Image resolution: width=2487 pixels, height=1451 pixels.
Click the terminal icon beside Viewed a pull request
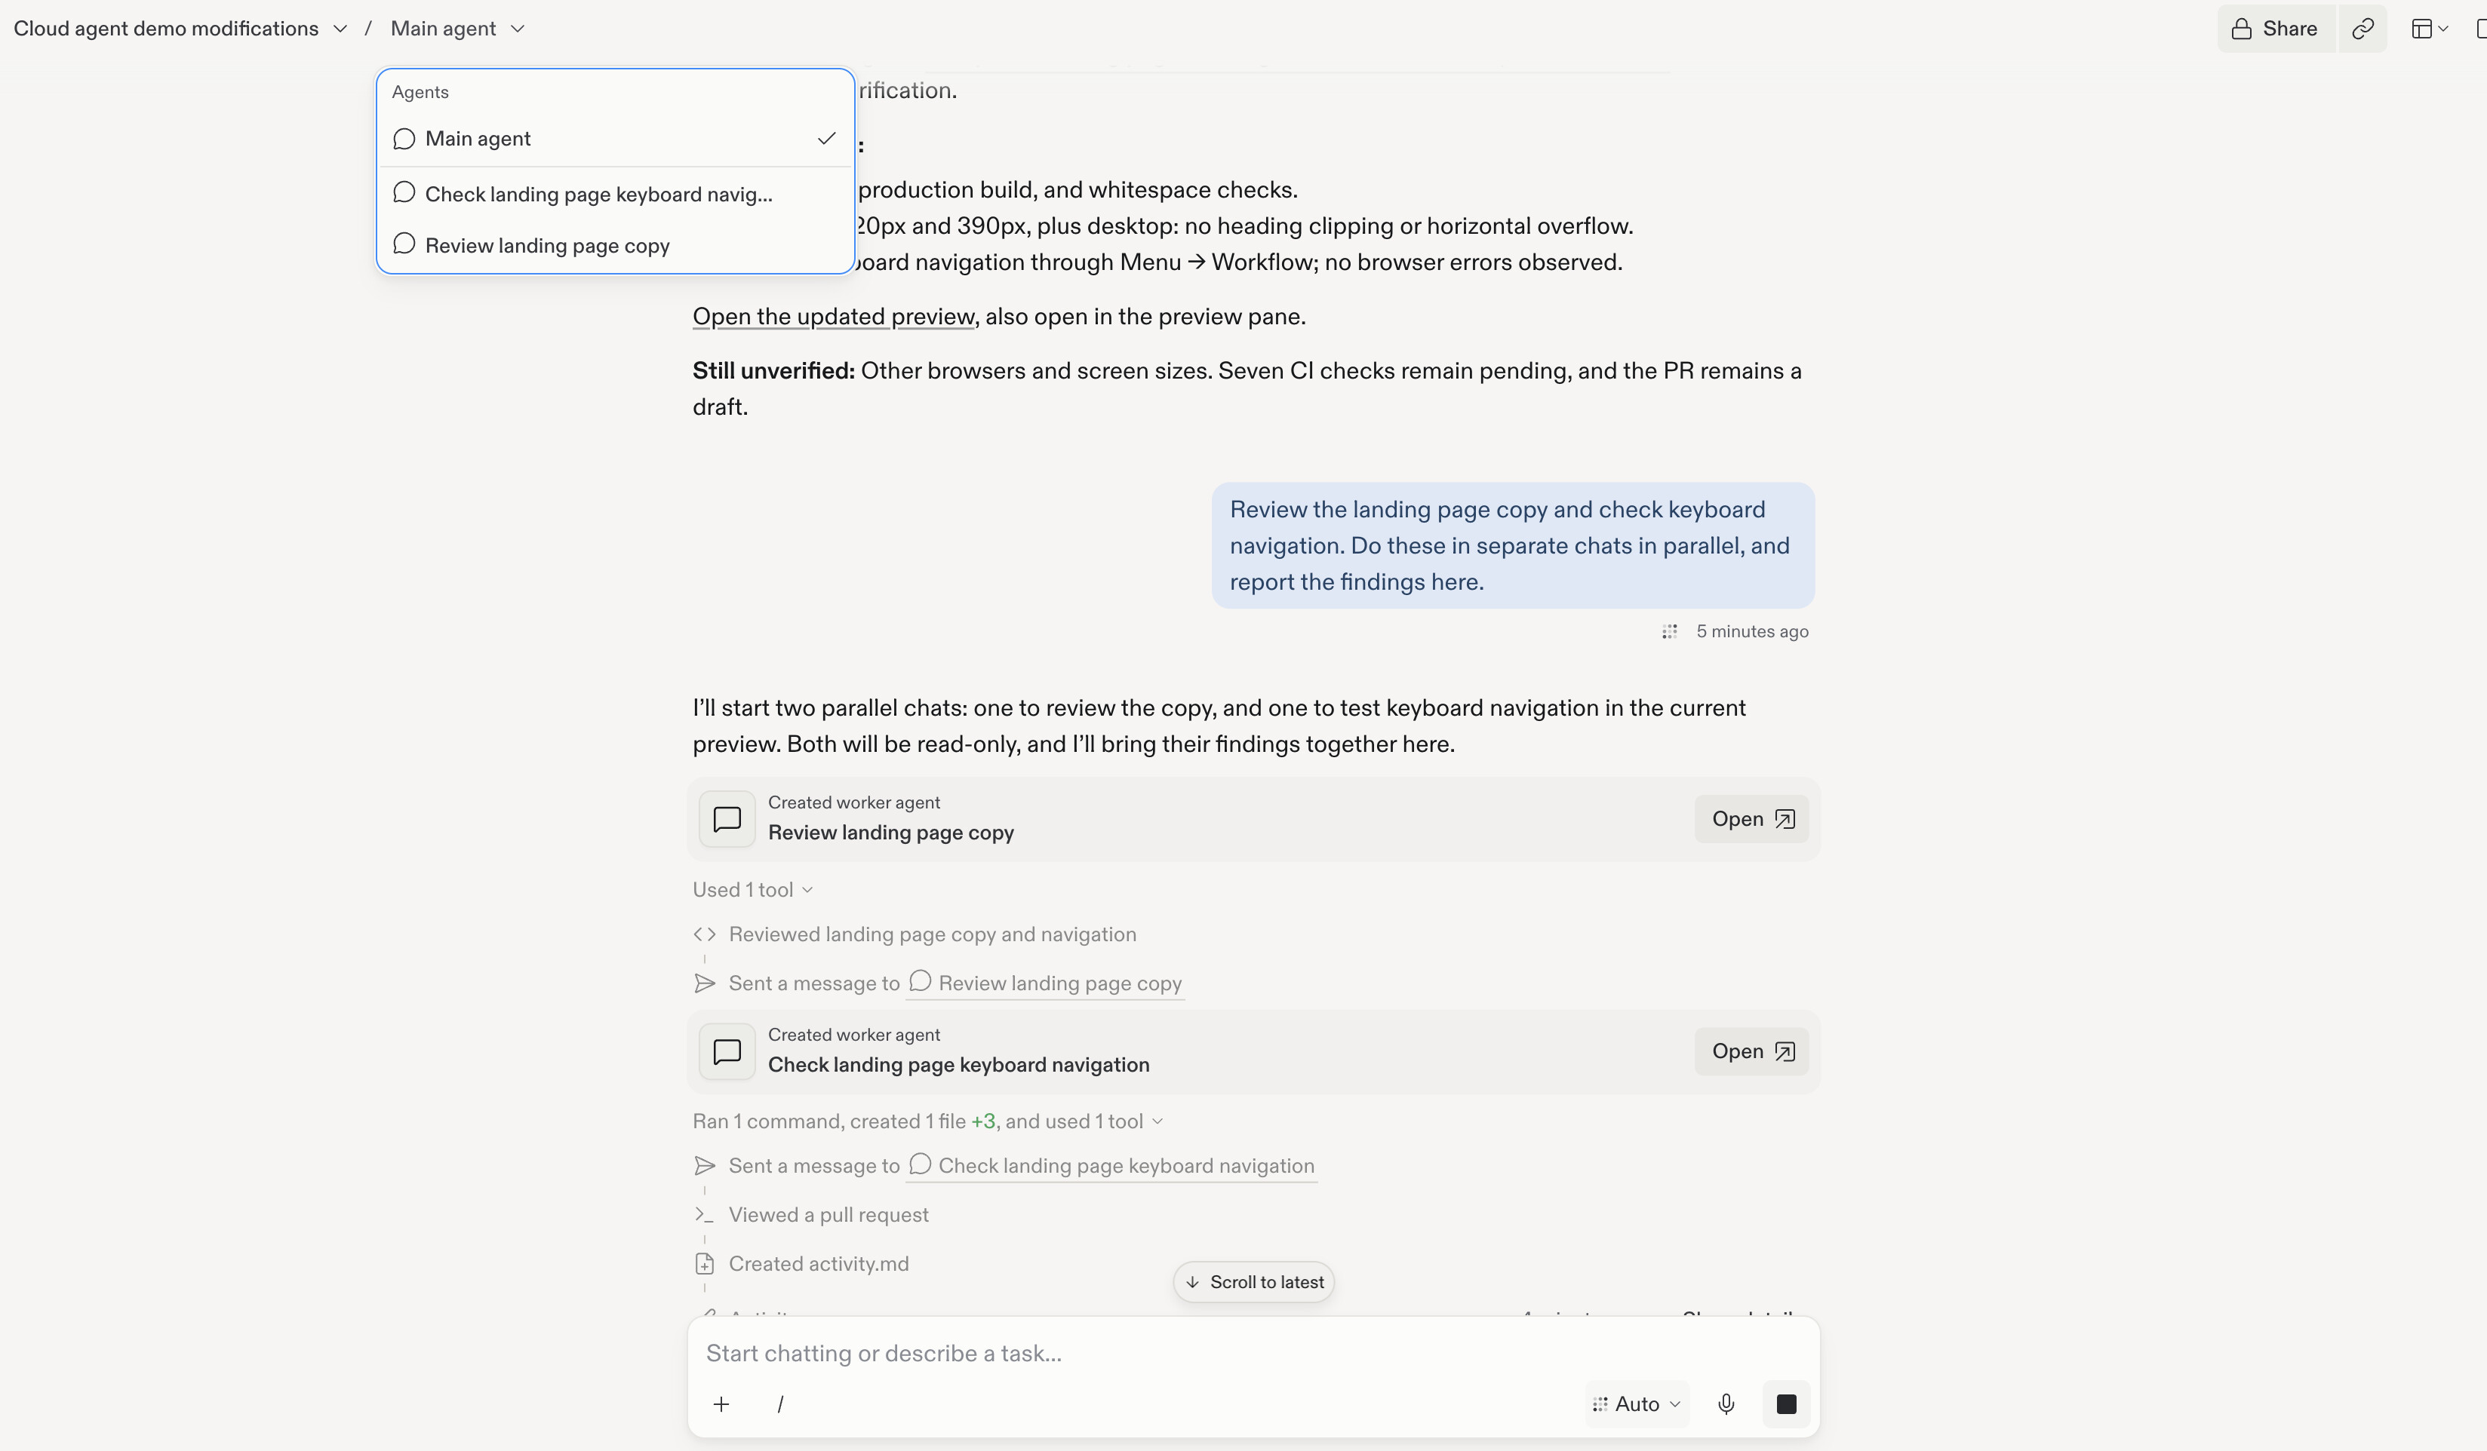click(x=705, y=1215)
